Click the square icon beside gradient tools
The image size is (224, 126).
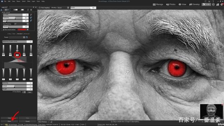click(28, 10)
